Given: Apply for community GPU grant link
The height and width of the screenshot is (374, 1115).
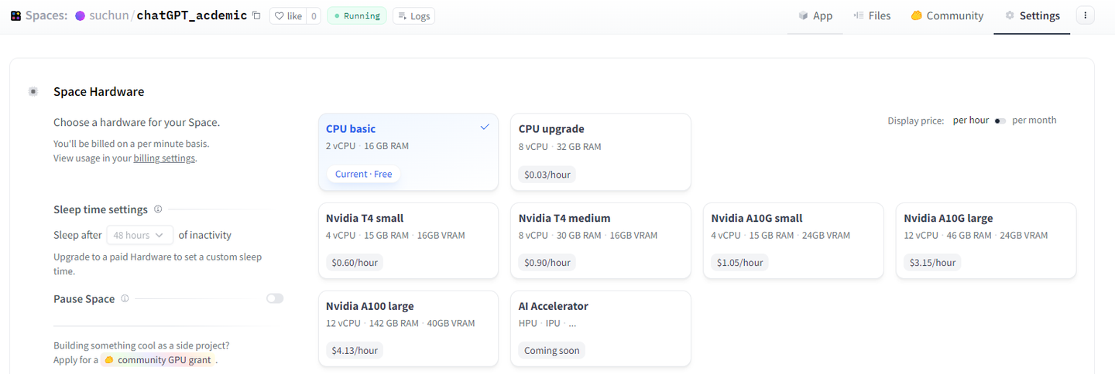Looking at the screenshot, I should [x=163, y=360].
